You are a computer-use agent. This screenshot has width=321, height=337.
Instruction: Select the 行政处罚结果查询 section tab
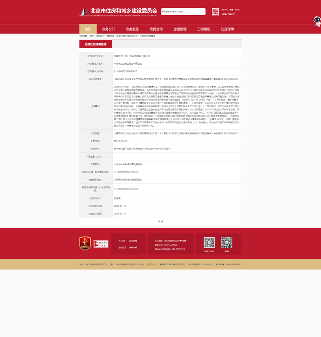pos(95,44)
